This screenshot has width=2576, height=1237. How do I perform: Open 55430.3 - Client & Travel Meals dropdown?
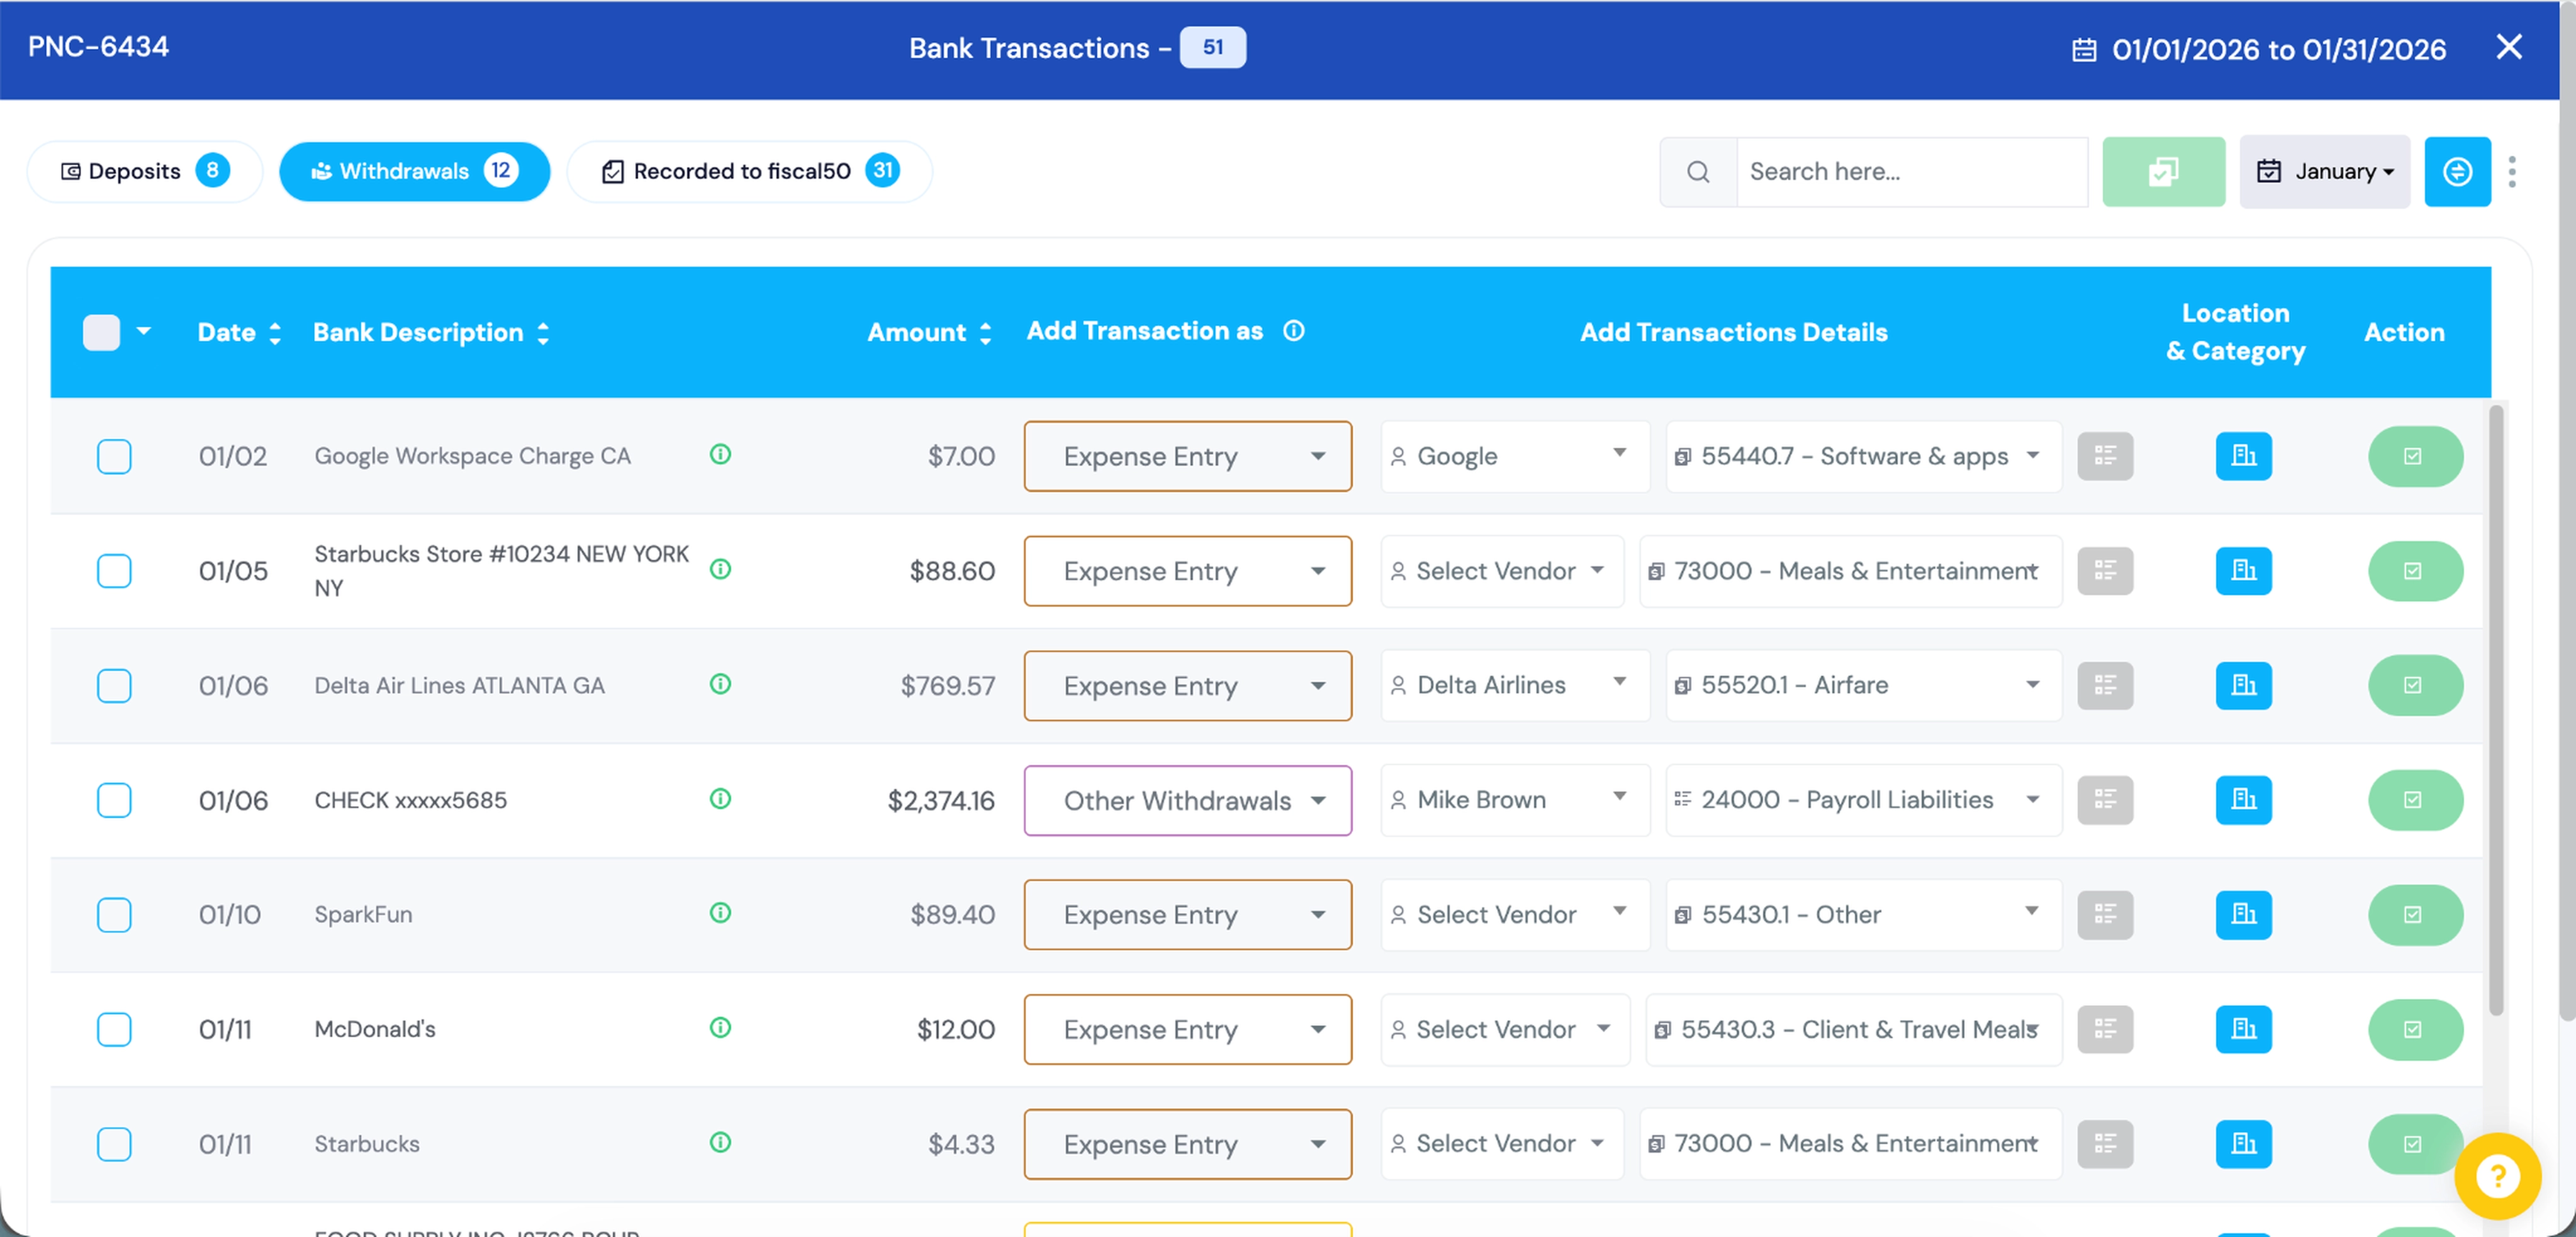pos(1854,1029)
